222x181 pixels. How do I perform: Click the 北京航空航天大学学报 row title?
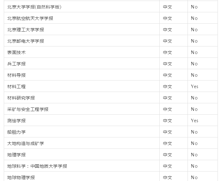click(x=30, y=18)
